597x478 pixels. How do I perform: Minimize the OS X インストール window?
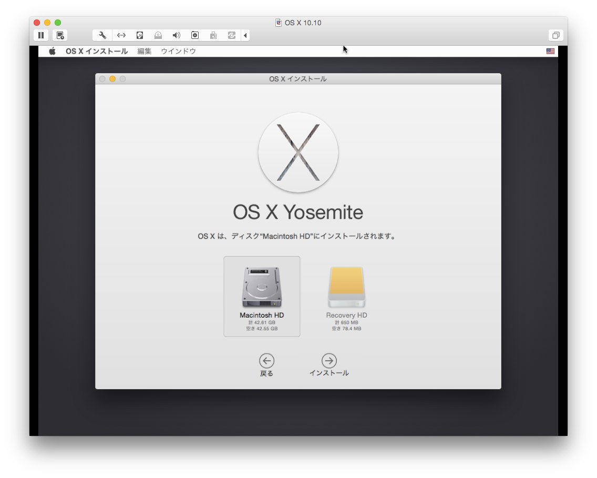pos(112,79)
